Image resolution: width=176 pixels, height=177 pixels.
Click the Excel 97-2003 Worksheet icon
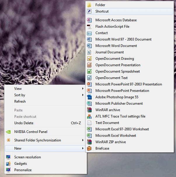pyautogui.click(x=89, y=129)
